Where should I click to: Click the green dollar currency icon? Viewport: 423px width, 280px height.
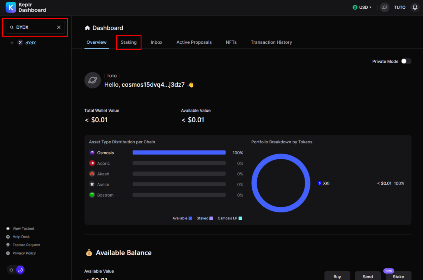click(x=355, y=7)
